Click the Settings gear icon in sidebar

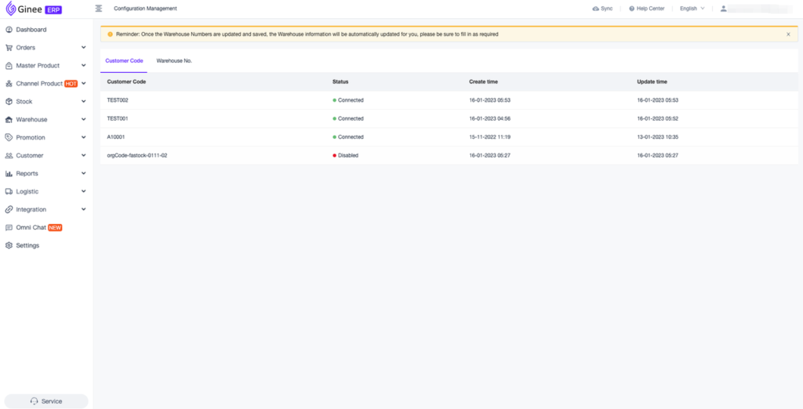click(x=9, y=246)
